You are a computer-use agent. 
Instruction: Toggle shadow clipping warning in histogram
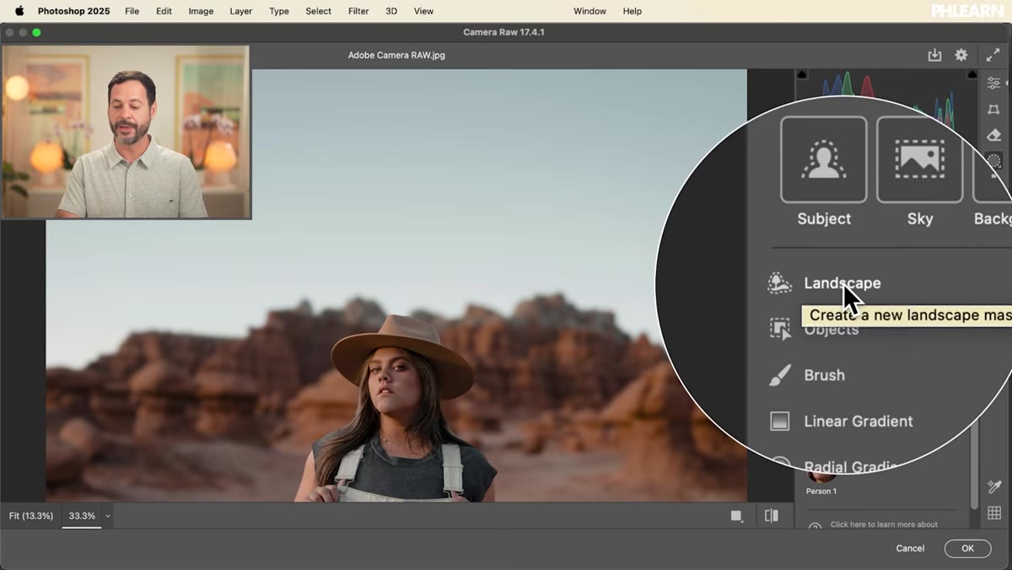tap(802, 74)
